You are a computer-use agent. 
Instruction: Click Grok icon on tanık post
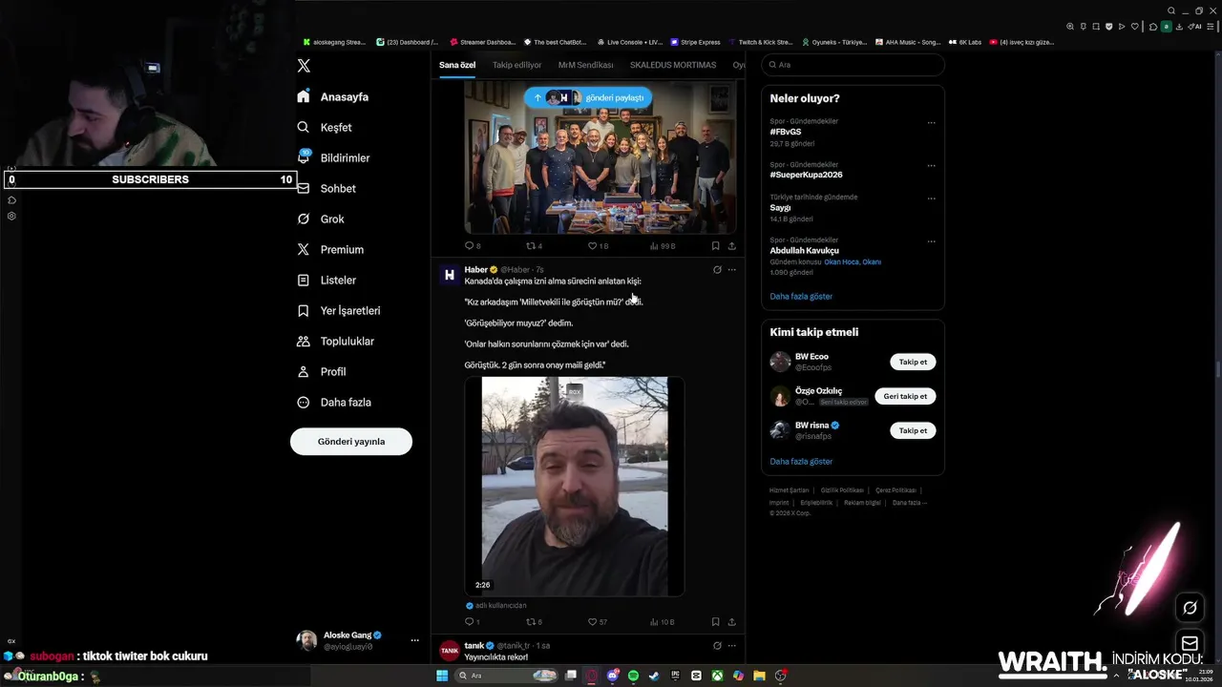[x=717, y=646]
